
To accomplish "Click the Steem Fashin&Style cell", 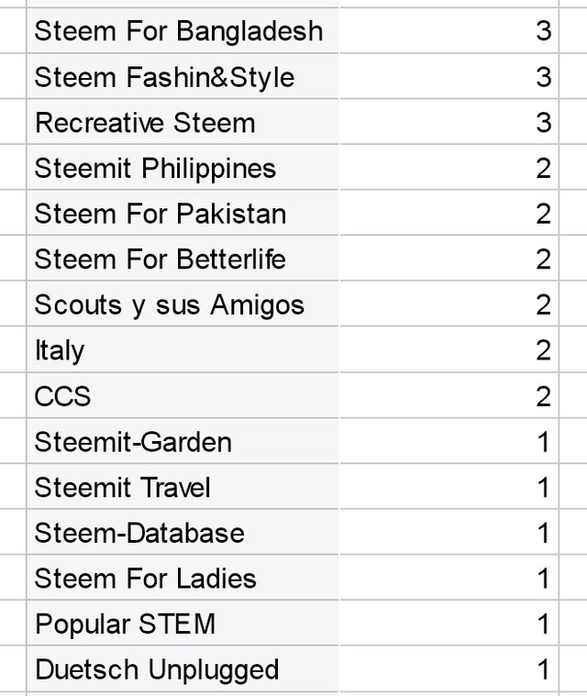I will click(183, 76).
